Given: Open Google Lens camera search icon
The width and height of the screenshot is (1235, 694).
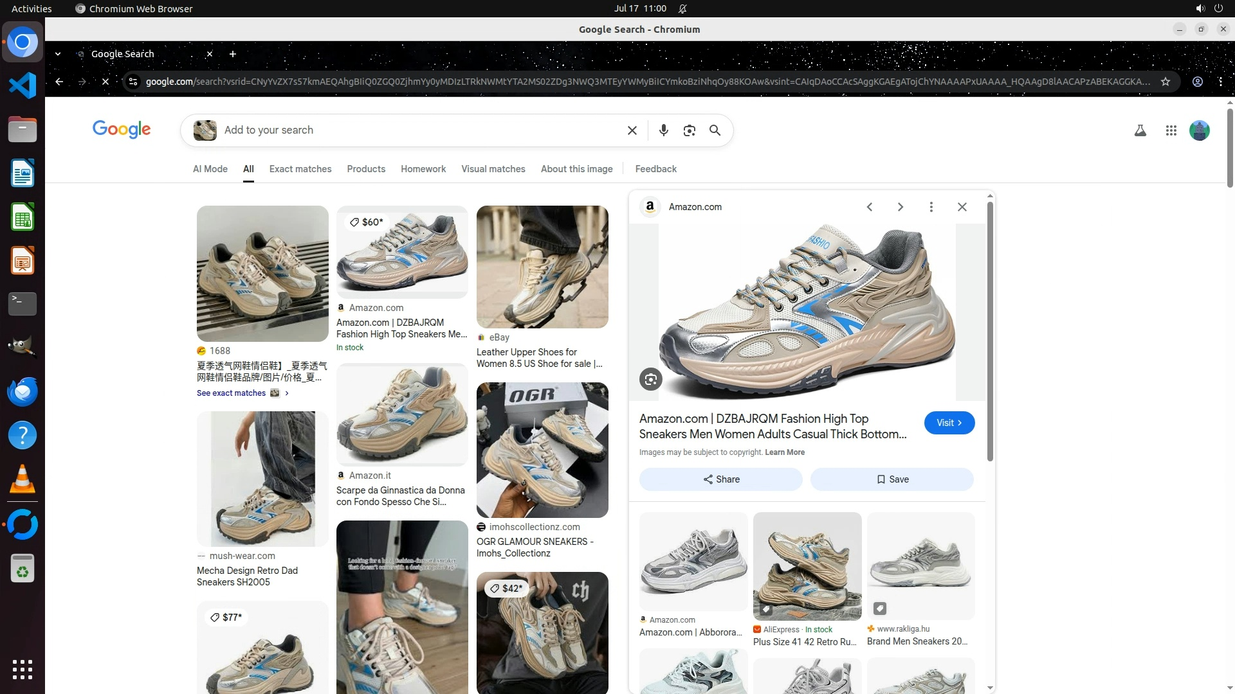Looking at the screenshot, I should click(x=689, y=130).
